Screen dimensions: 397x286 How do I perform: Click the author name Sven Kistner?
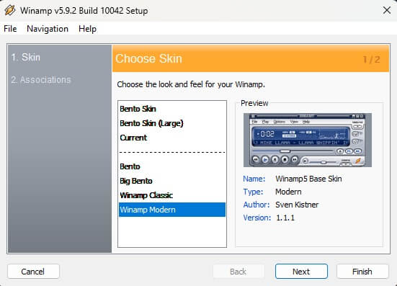pyautogui.click(x=297, y=205)
